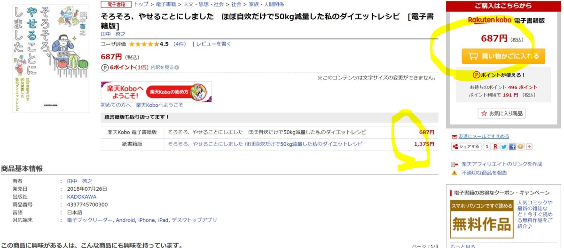Screen dimensions: 564x248
Task: Open more share options plus icon
Action: 529,147
